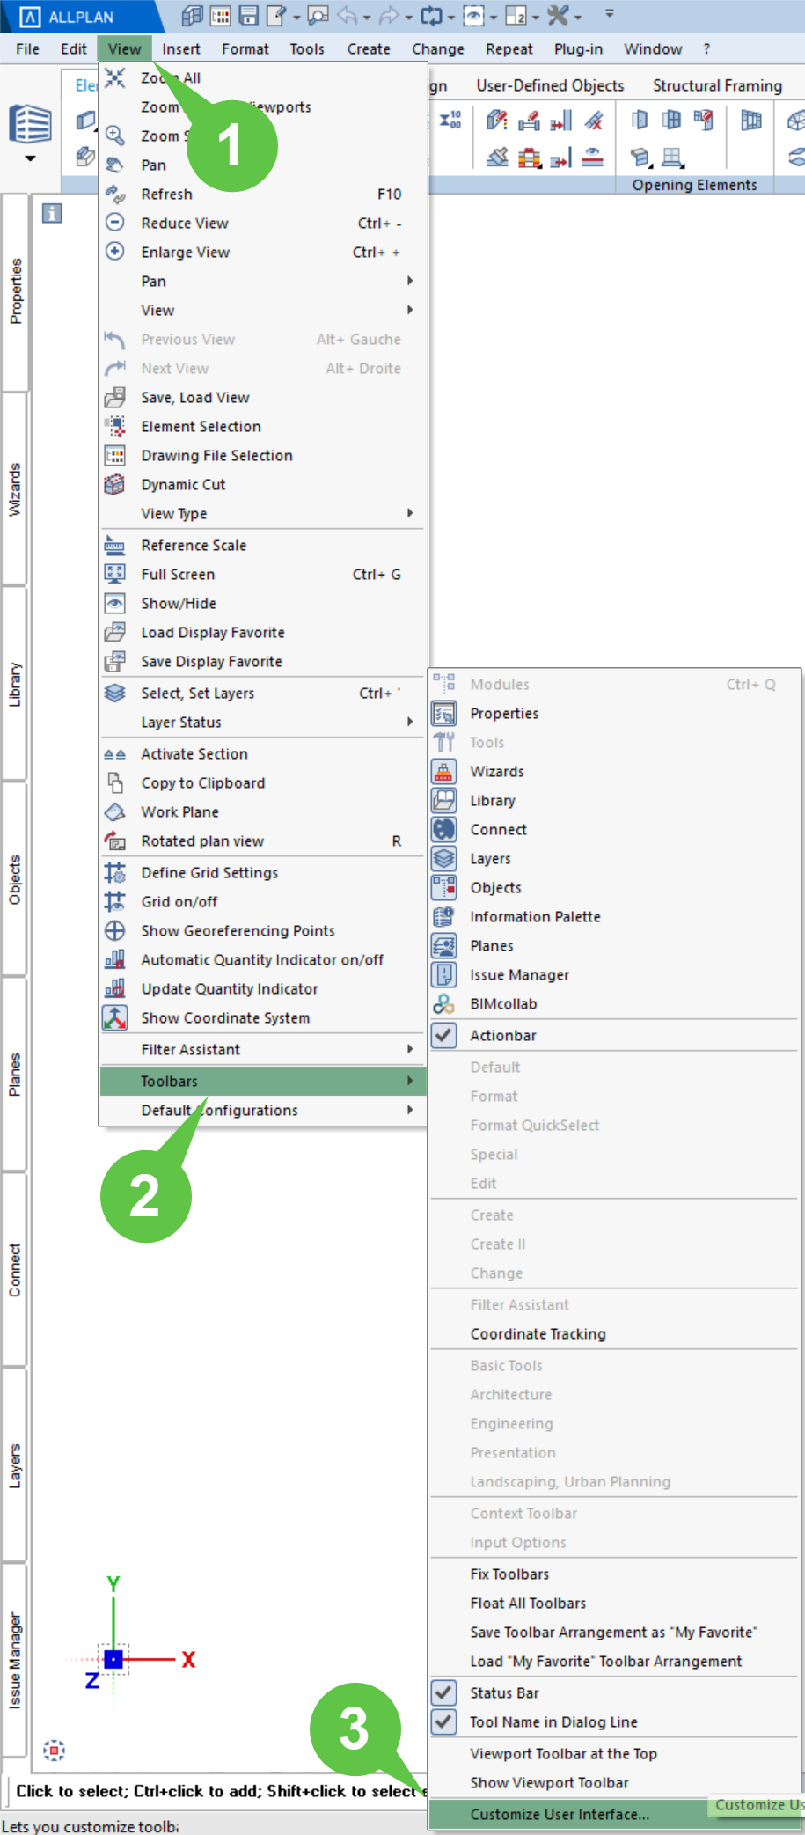Click the Issue Manager icon in submenu
Viewport: 805px width, 1835px height.
coord(444,974)
